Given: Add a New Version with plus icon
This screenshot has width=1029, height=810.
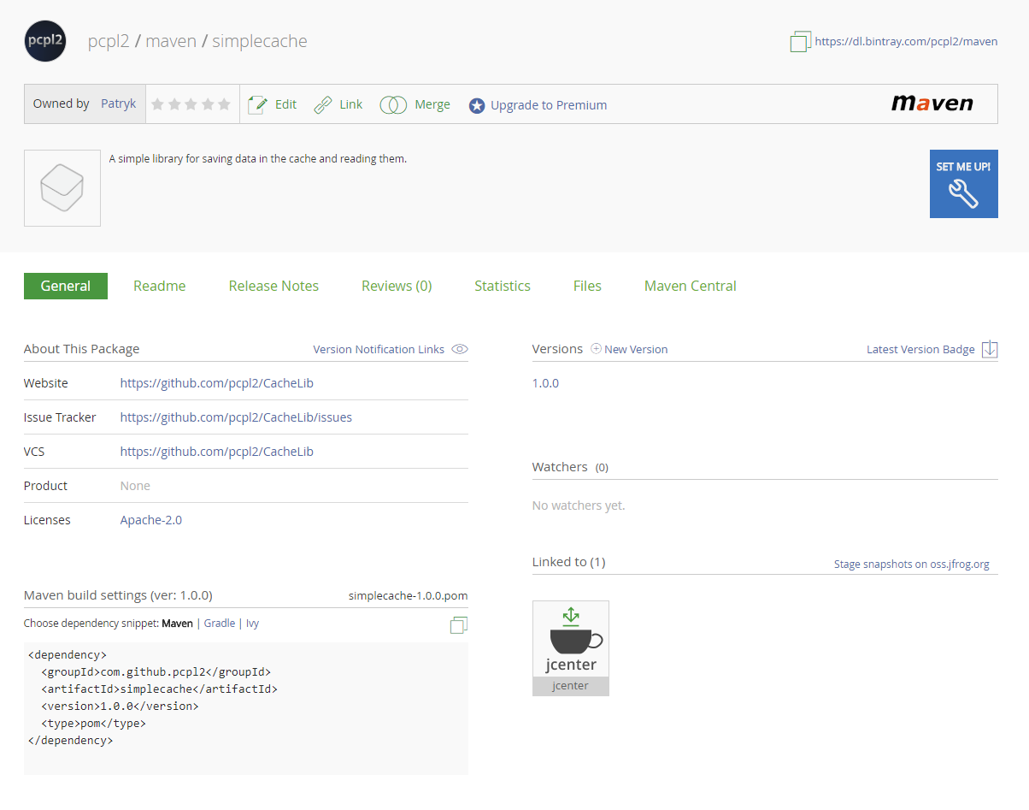Looking at the screenshot, I should point(597,349).
